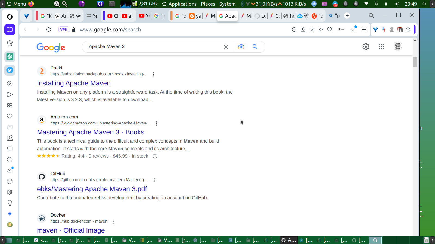Click the Google search text field
The width and height of the screenshot is (435, 244).
154,47
